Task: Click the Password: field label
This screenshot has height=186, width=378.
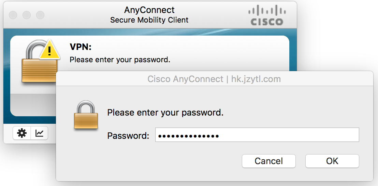Action: (128, 136)
